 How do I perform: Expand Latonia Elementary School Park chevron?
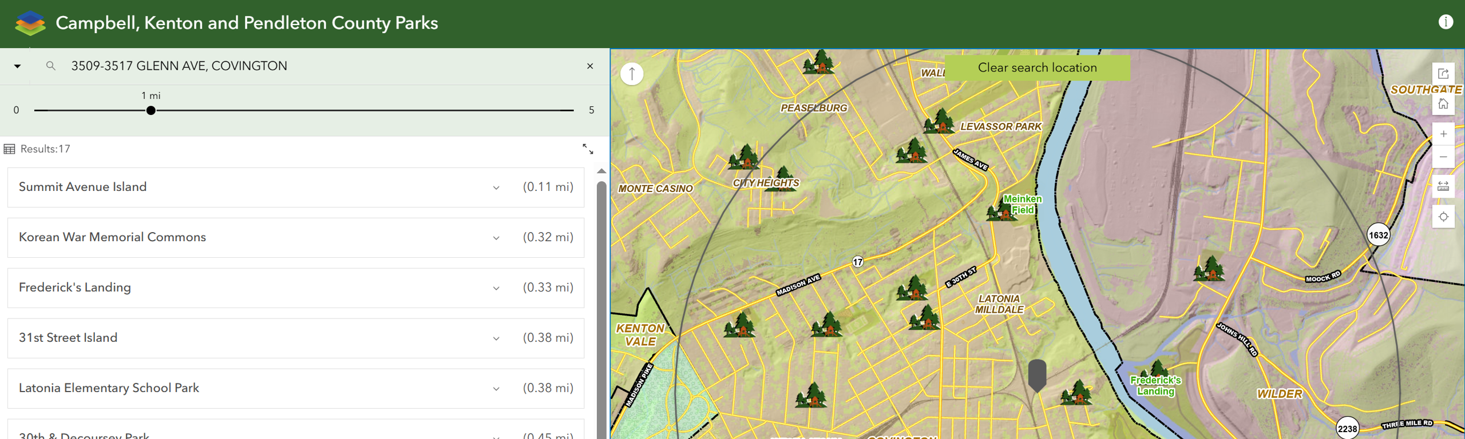coord(496,389)
